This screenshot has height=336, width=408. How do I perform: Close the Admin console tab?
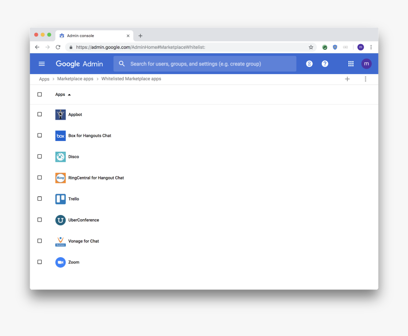(128, 36)
